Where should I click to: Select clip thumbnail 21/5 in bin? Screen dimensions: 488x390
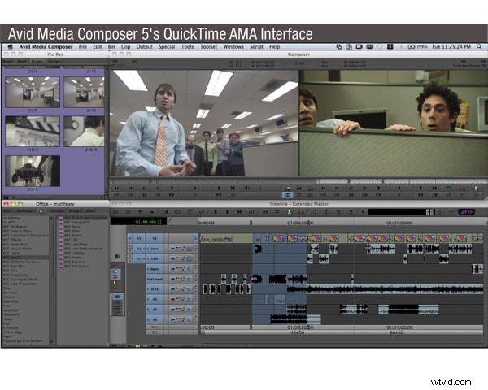[33, 93]
